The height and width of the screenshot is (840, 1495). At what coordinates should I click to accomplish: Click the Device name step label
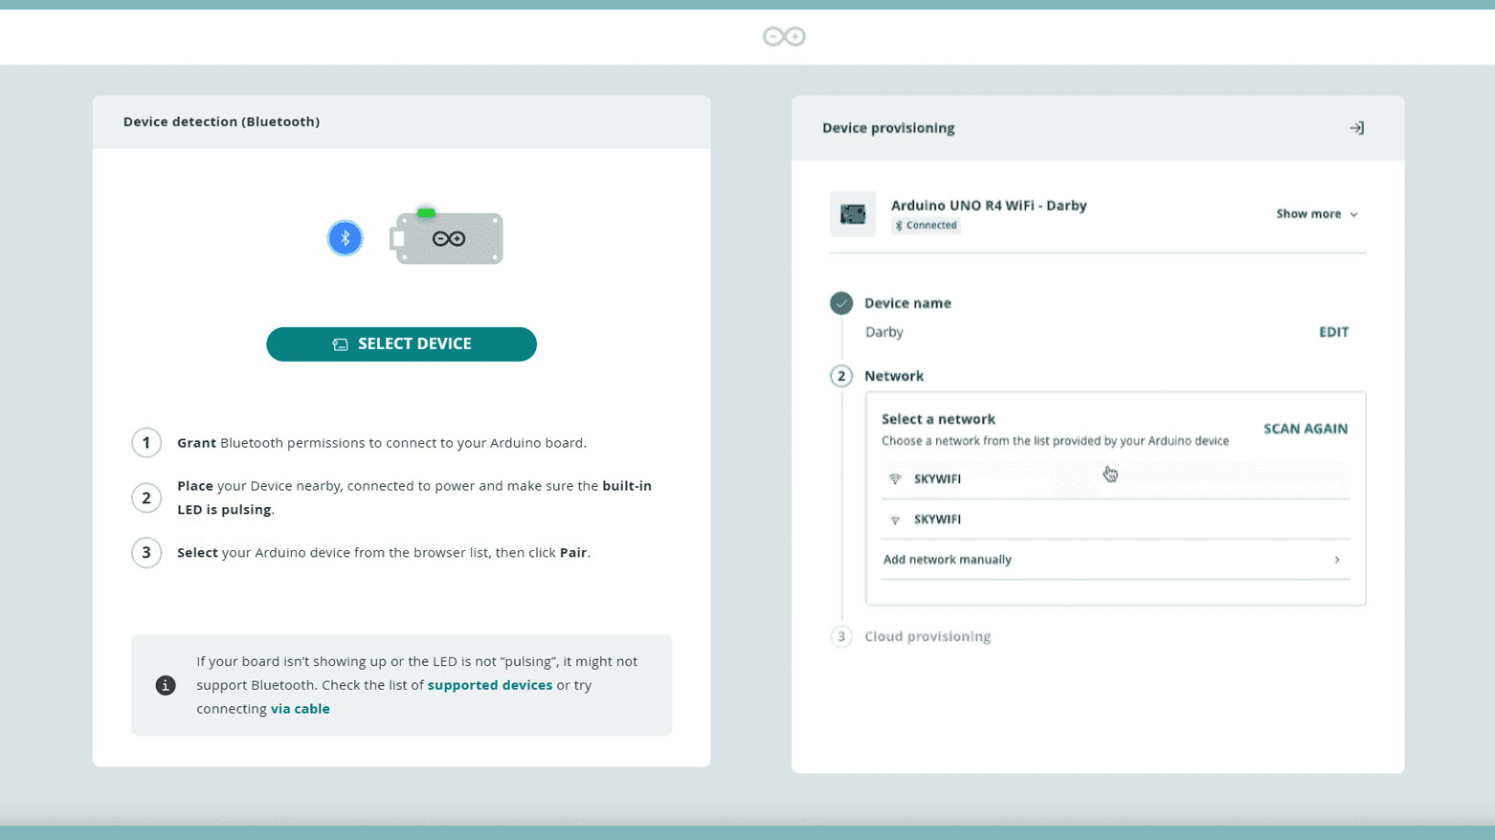point(907,303)
